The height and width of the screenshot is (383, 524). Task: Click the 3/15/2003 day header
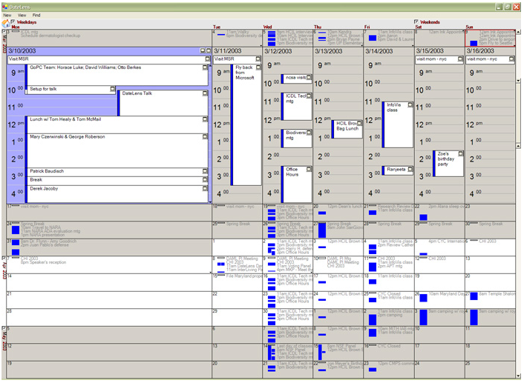(x=439, y=51)
